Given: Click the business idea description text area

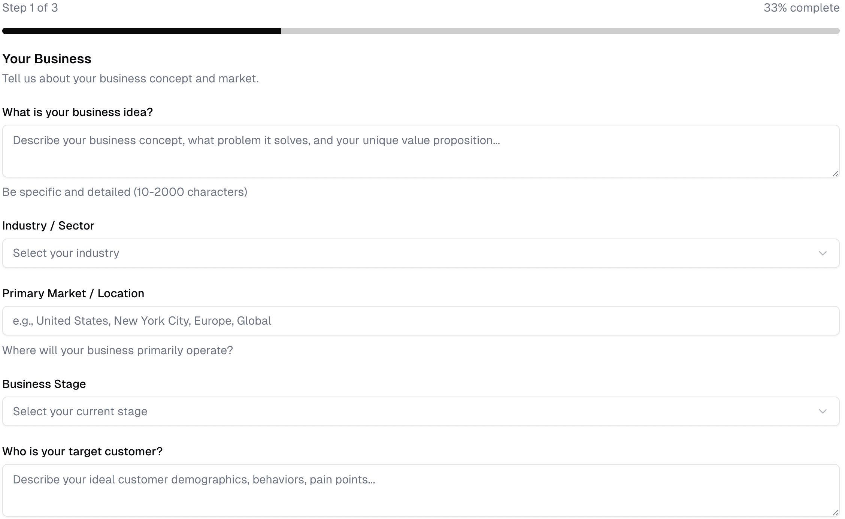Looking at the screenshot, I should tap(420, 151).
